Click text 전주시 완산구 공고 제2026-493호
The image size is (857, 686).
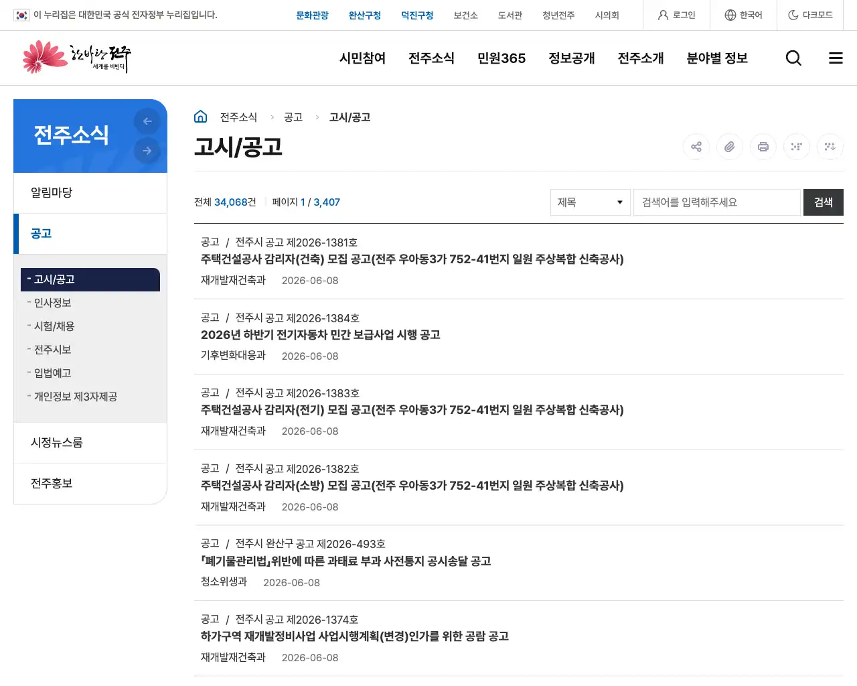[310, 544]
